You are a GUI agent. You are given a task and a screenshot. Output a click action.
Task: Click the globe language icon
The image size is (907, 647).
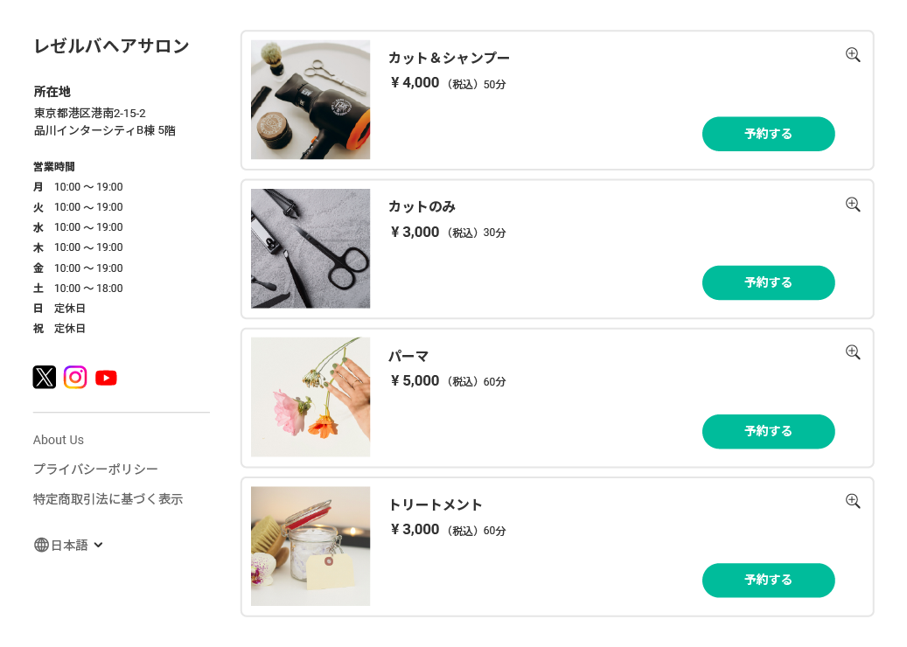click(41, 545)
